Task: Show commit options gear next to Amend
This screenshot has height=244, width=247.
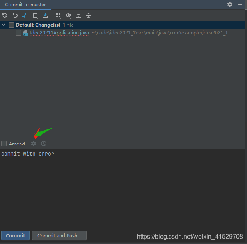Action: point(34,144)
